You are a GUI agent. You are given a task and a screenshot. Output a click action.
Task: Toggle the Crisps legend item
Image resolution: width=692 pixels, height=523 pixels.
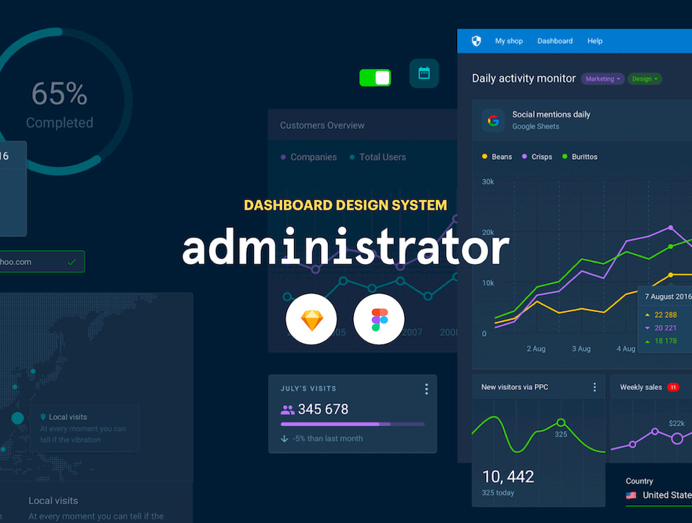tap(537, 157)
